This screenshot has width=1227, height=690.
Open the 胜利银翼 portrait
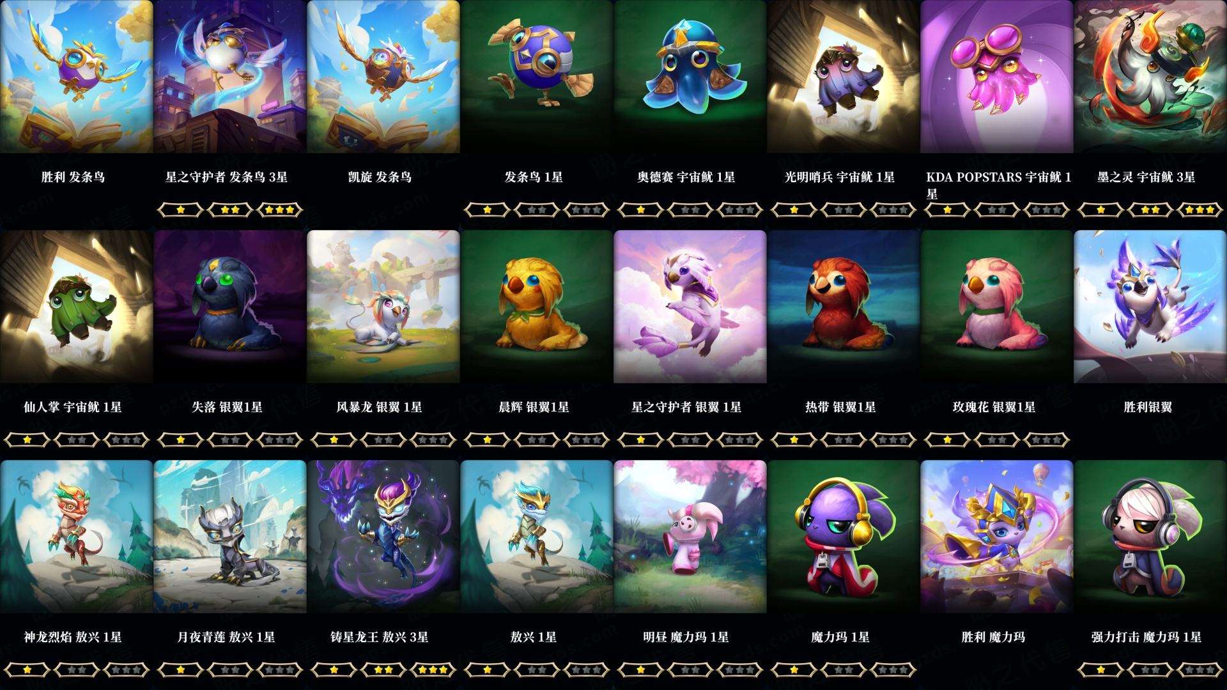(1150, 307)
